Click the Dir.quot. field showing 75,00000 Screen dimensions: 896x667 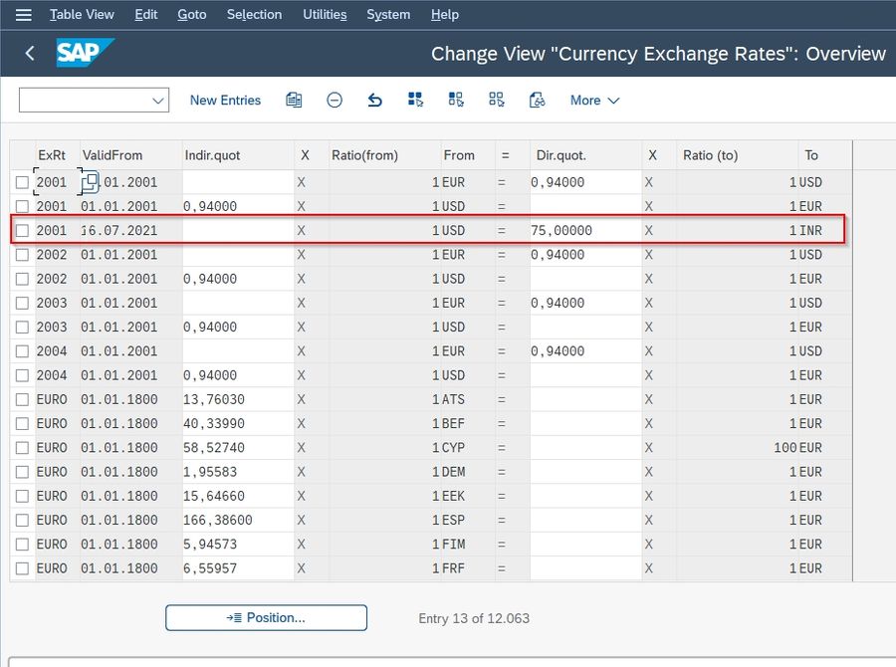pyautogui.click(x=585, y=230)
